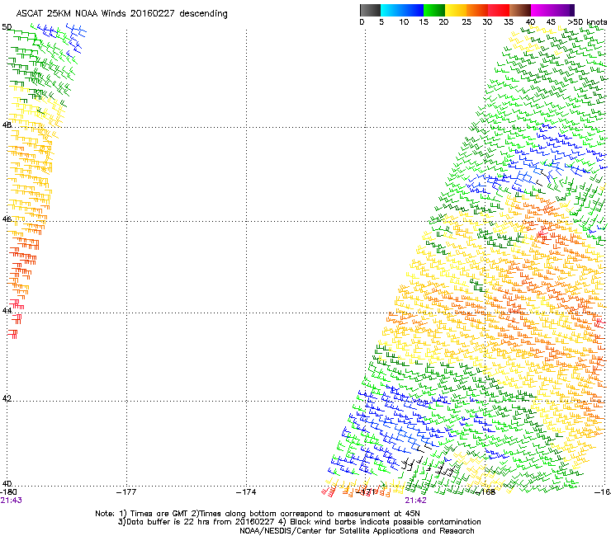Screen dimensions: 611x536
Task: Click the longitude label '-177' on the bottom axis
Action: coord(126,492)
